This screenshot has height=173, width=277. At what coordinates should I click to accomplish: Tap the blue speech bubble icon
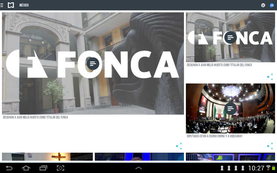tap(272, 5)
